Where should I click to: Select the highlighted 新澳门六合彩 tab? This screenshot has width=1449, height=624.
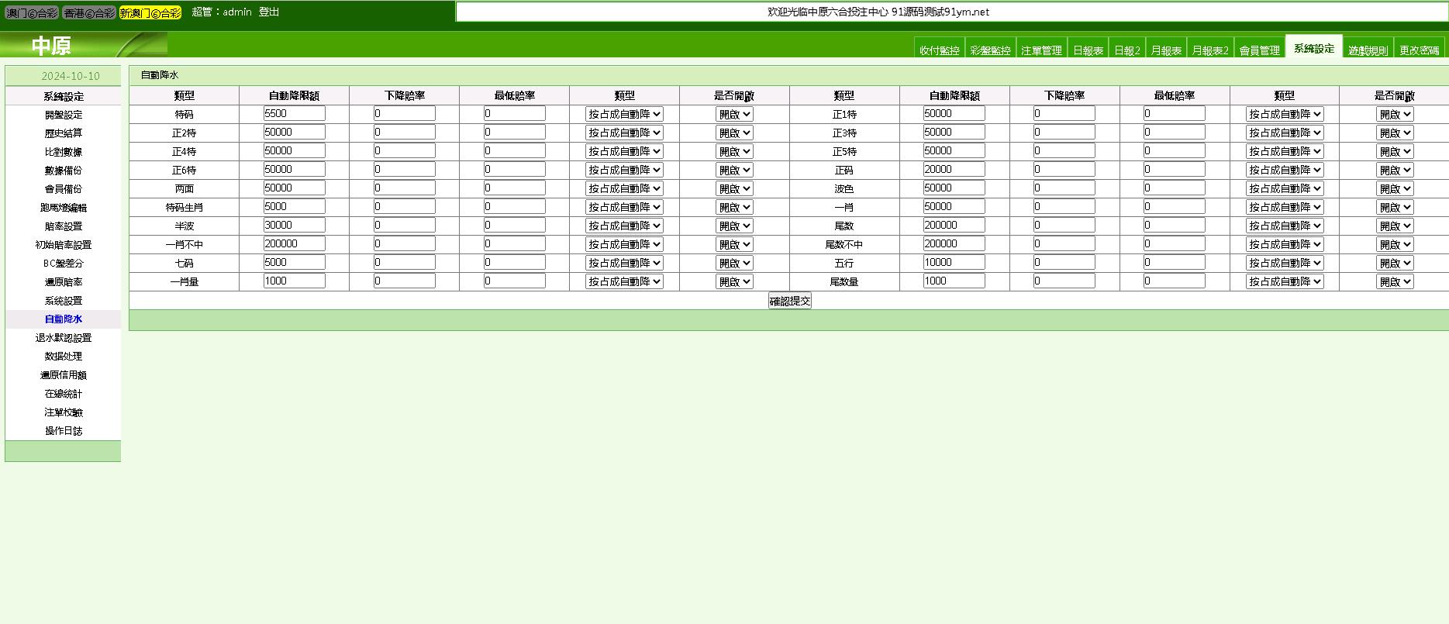point(150,12)
